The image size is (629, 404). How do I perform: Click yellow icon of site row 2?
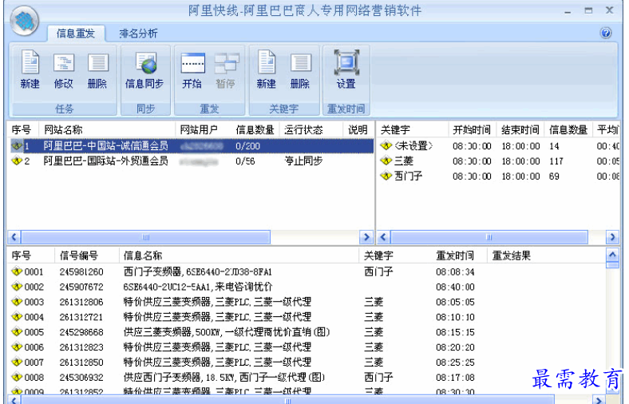pos(17,160)
